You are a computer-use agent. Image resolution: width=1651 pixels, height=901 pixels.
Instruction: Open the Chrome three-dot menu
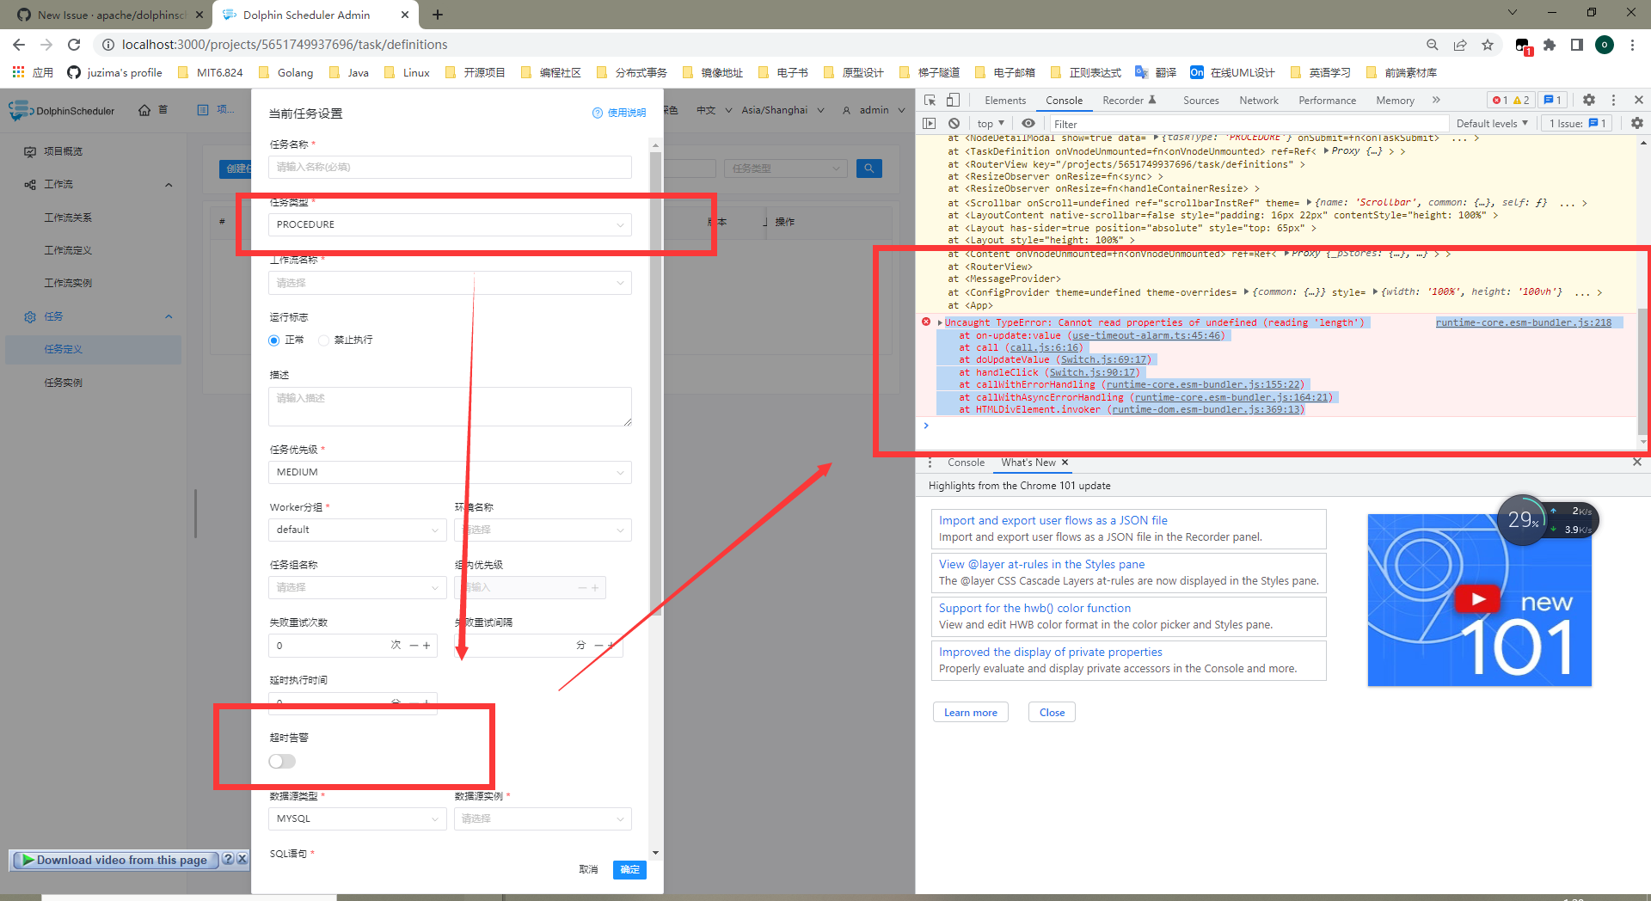1632,45
